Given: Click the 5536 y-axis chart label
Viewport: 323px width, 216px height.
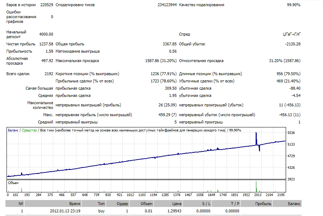Looking at the screenshot, I should pos(291,133).
